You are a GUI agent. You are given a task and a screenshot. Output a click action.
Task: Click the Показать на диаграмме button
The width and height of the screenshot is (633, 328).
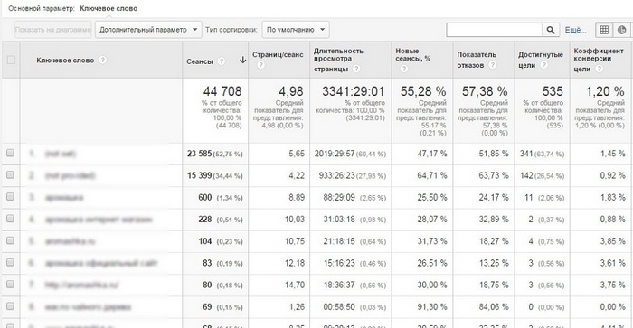point(52,30)
